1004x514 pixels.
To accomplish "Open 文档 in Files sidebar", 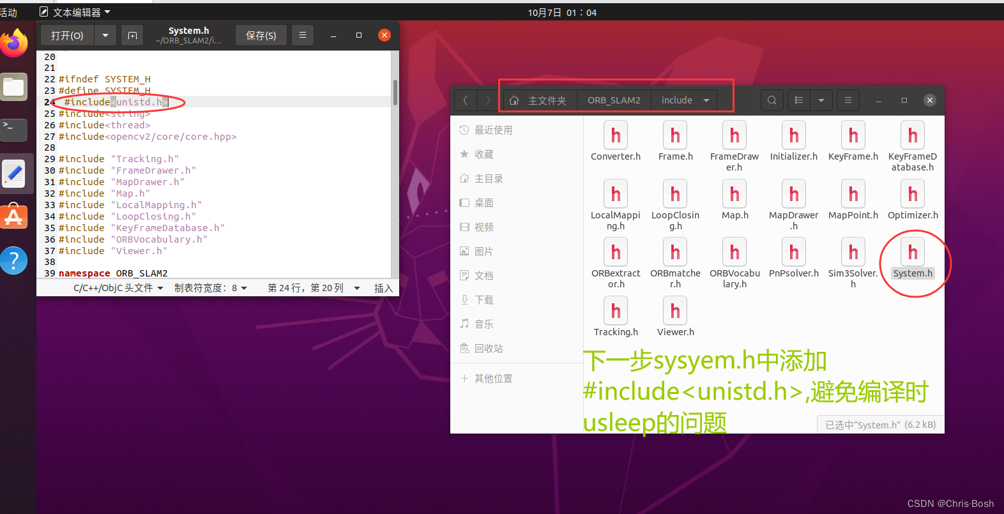I will (517, 276).
